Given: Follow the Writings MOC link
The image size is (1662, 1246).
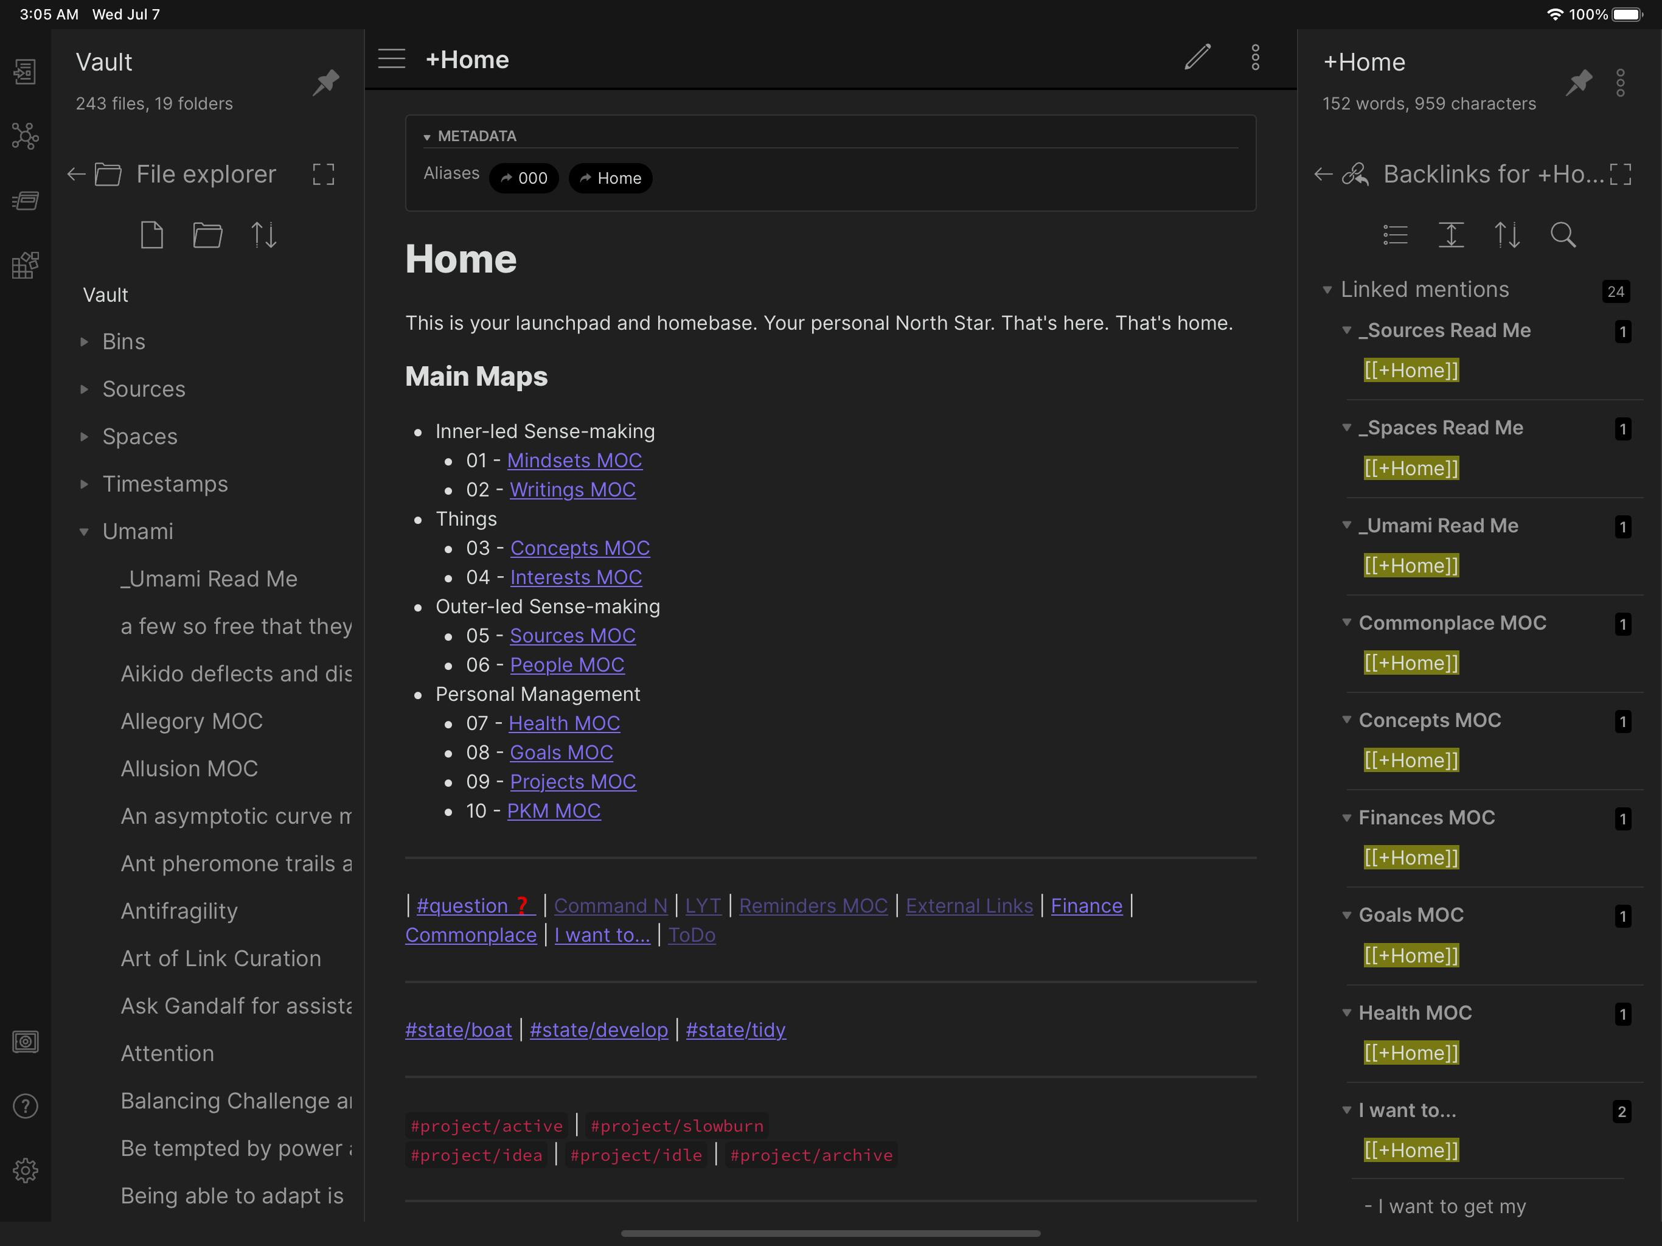Looking at the screenshot, I should 572,490.
